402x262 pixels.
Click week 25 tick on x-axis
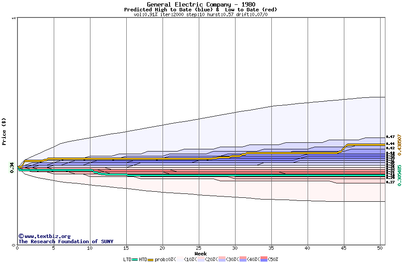pos(199,248)
